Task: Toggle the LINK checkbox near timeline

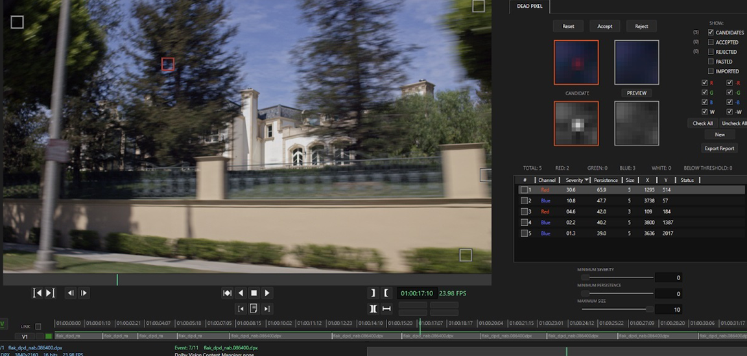Action: click(x=38, y=326)
